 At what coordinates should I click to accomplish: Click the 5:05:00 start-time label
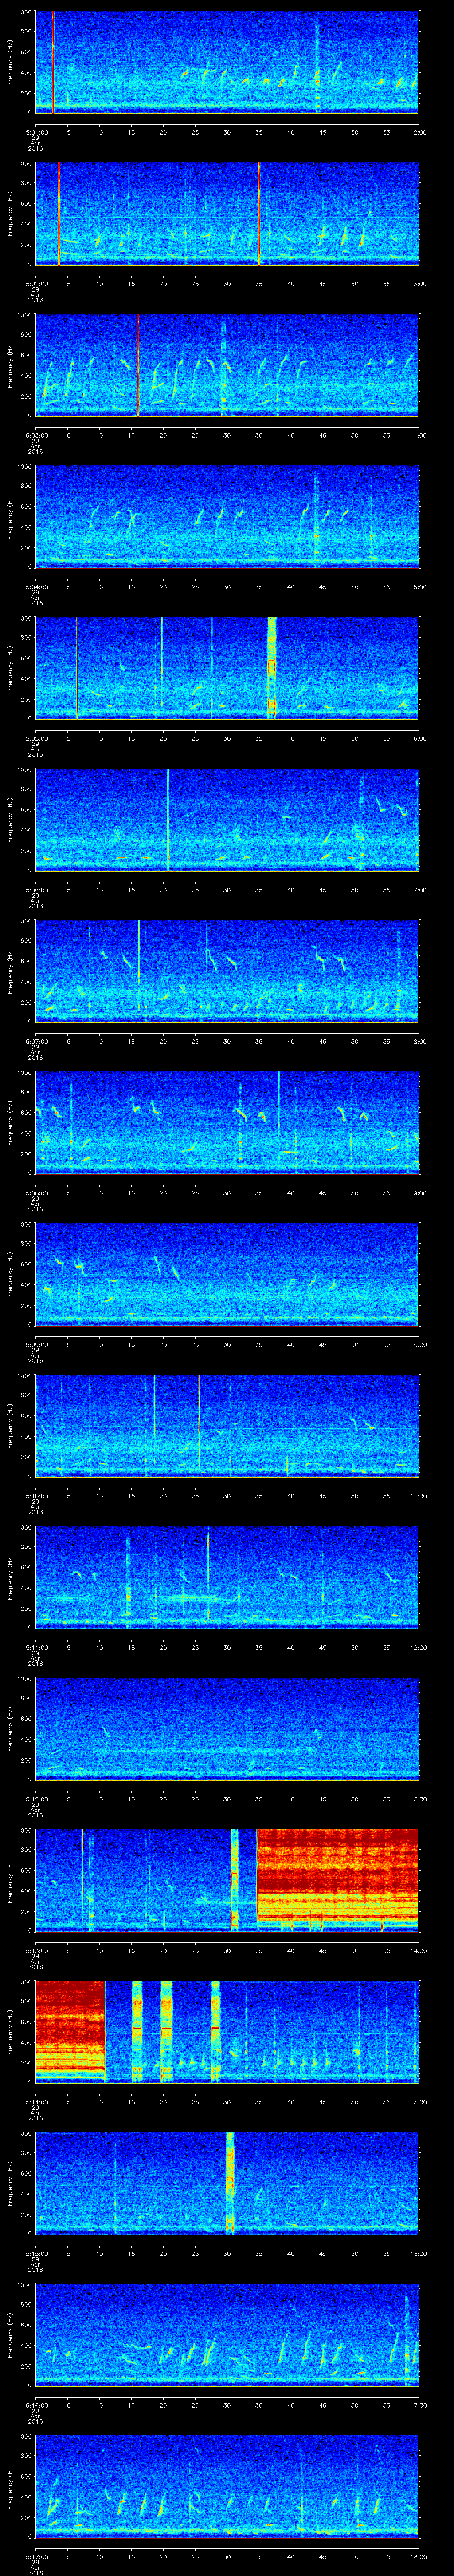tap(36, 738)
